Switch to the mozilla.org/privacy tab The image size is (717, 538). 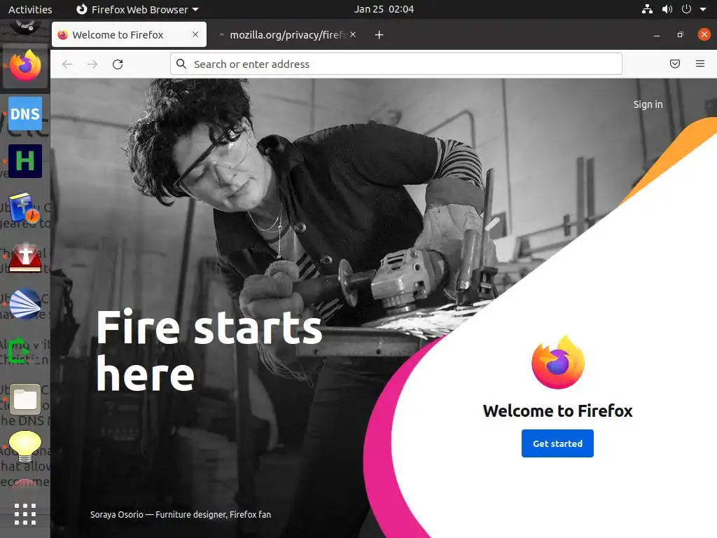[288, 35]
